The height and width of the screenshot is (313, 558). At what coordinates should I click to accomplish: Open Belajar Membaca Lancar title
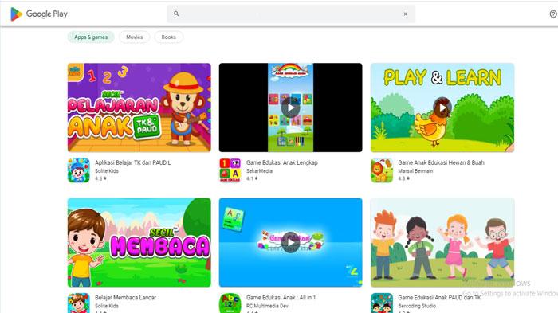125,297
